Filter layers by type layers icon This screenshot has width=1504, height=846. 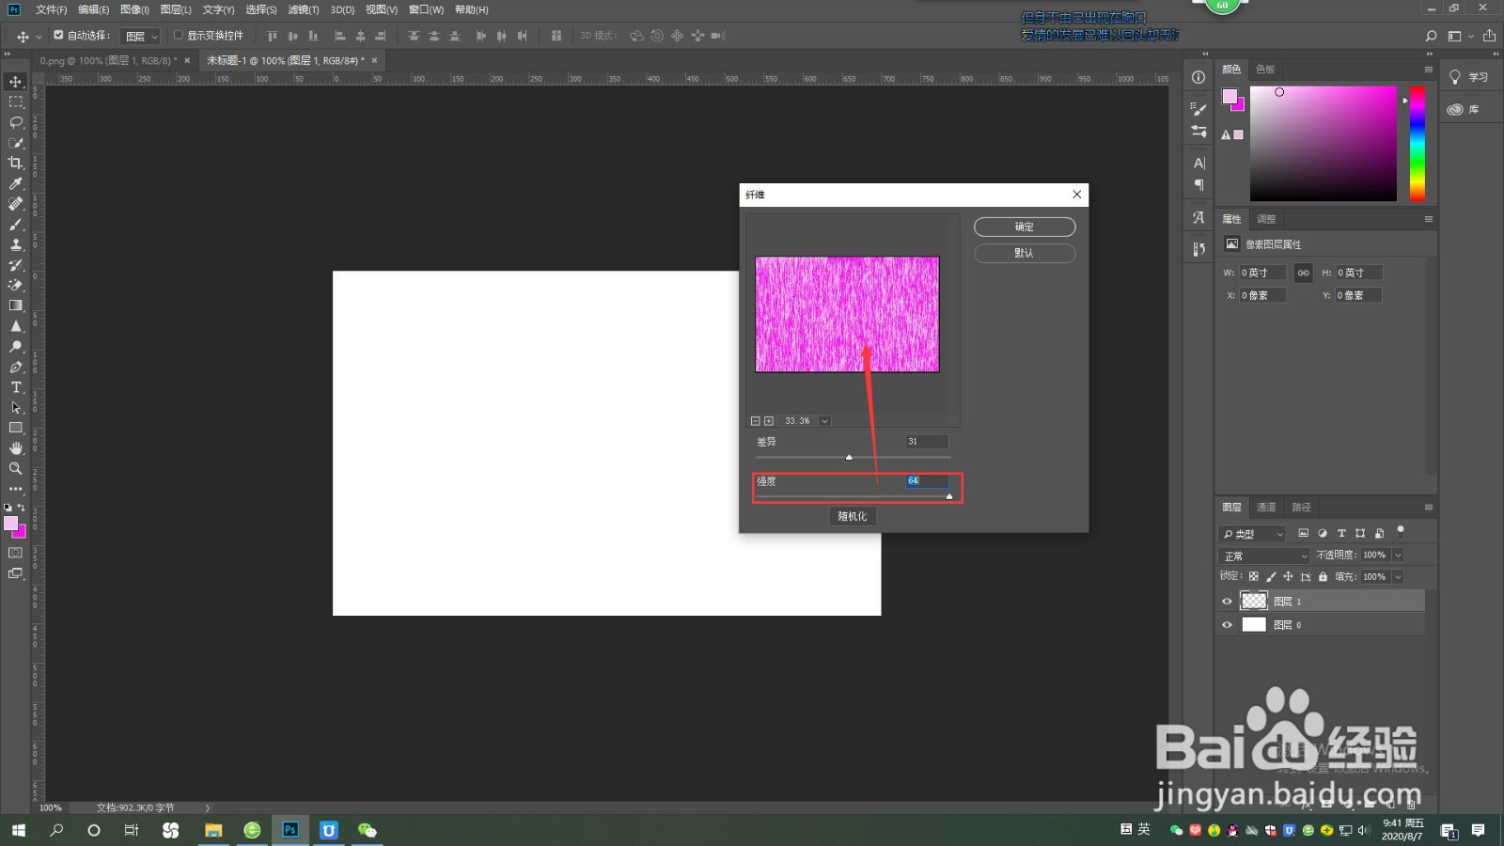[1341, 533]
